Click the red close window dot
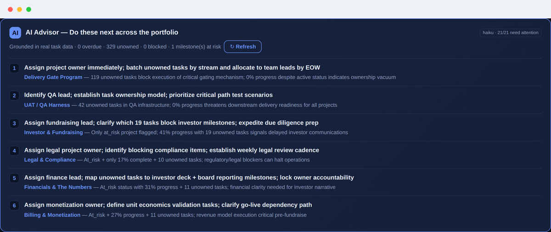This screenshot has height=232, width=551. pyautogui.click(x=11, y=9)
